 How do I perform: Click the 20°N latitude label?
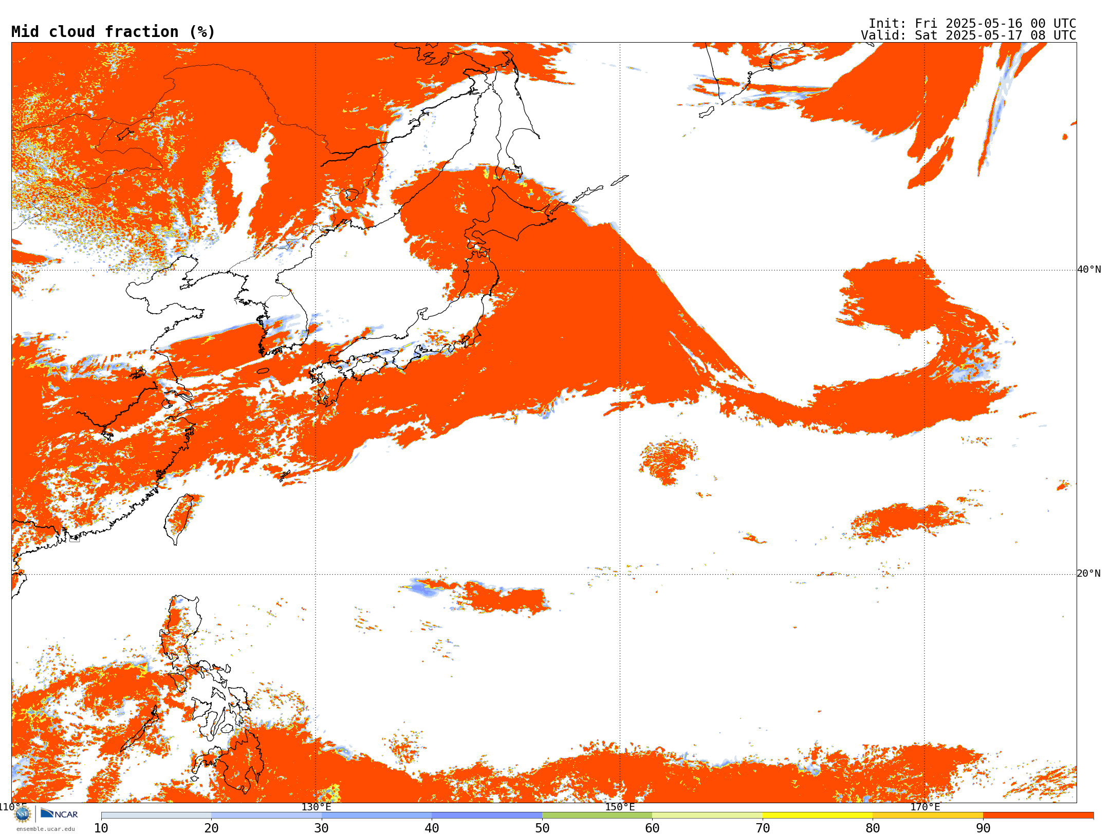[x=1089, y=574]
